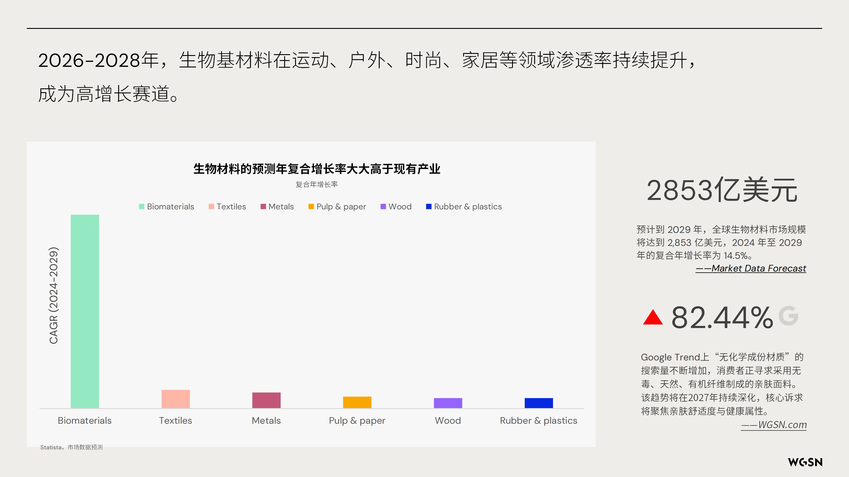Image resolution: width=849 pixels, height=477 pixels.
Task: Click the orange Pulp & paper legend marker
Action: 311,206
